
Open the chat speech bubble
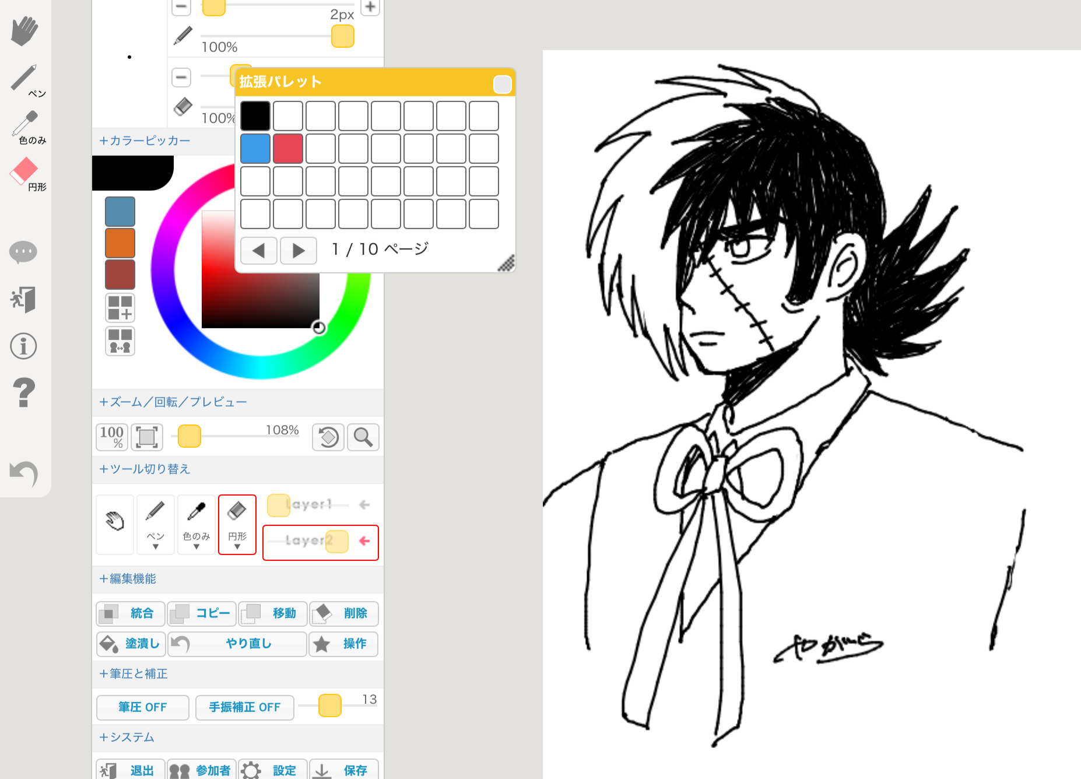23,252
